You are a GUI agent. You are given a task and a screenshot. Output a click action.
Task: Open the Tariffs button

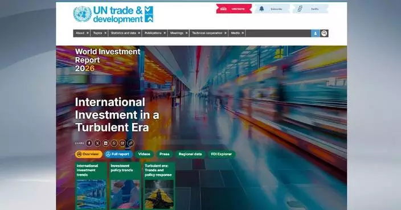coord(310,9)
